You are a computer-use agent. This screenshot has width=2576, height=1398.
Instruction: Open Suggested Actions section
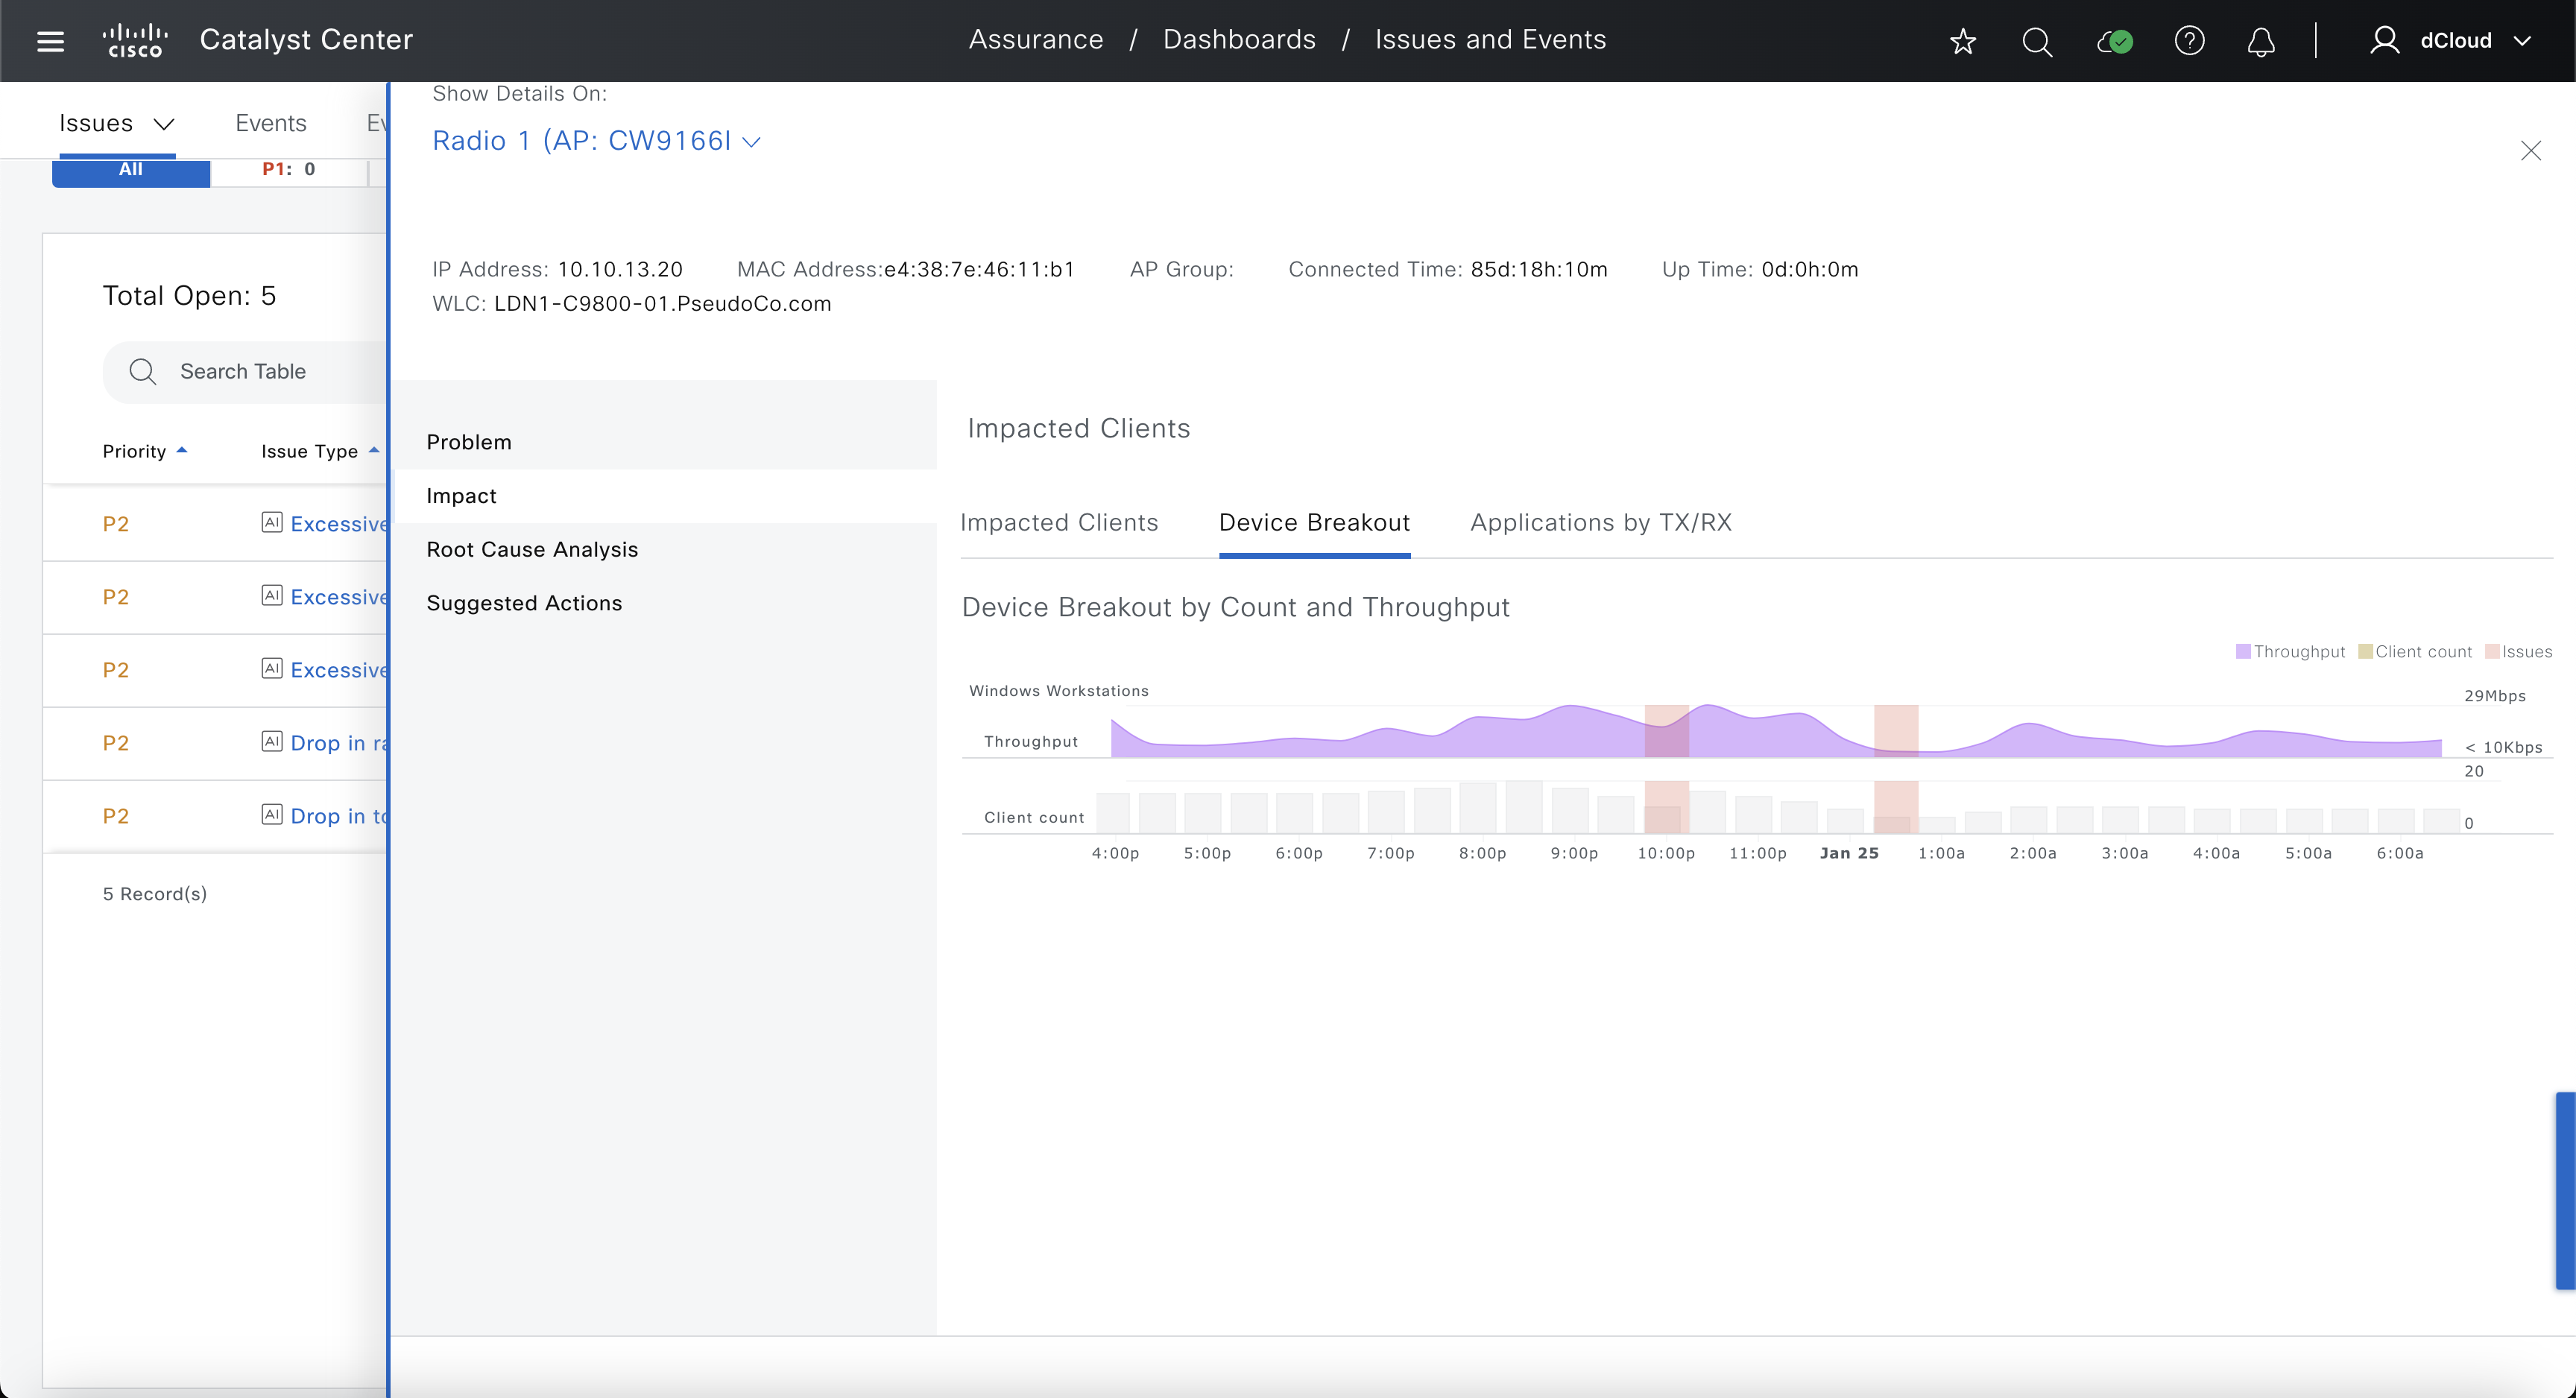(x=524, y=603)
